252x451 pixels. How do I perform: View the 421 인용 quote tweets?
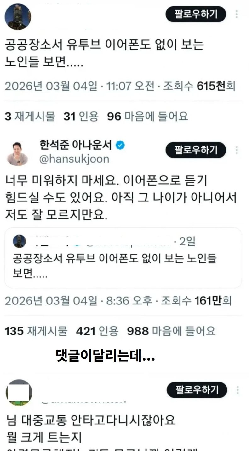pyautogui.click(x=97, y=331)
